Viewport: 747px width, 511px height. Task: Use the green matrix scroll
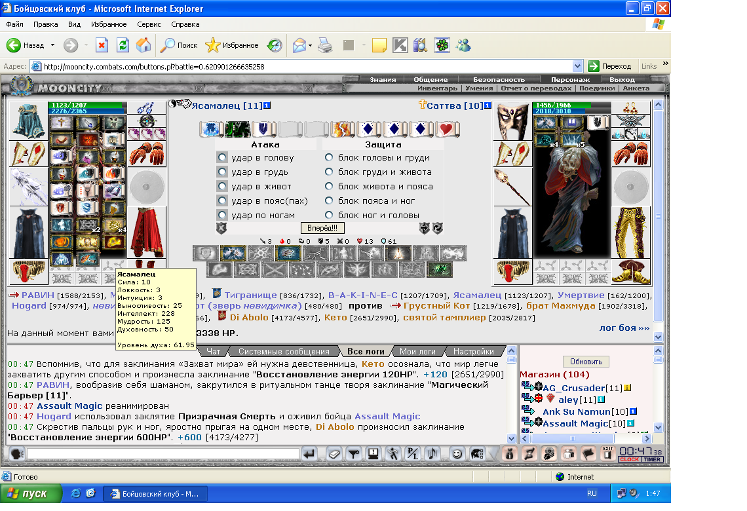tap(237, 128)
